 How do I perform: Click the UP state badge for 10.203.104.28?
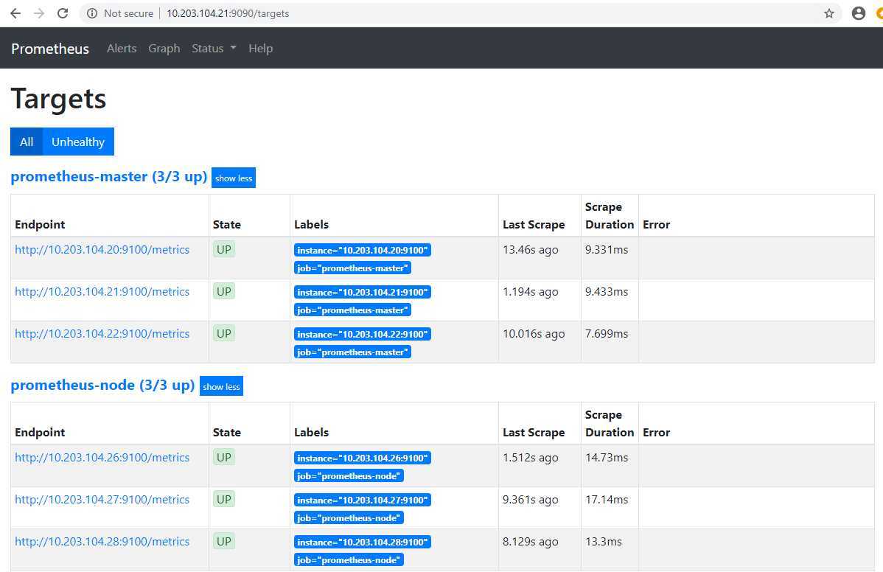pos(224,541)
